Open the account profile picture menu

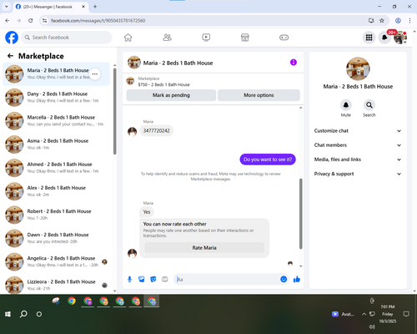[x=400, y=38]
